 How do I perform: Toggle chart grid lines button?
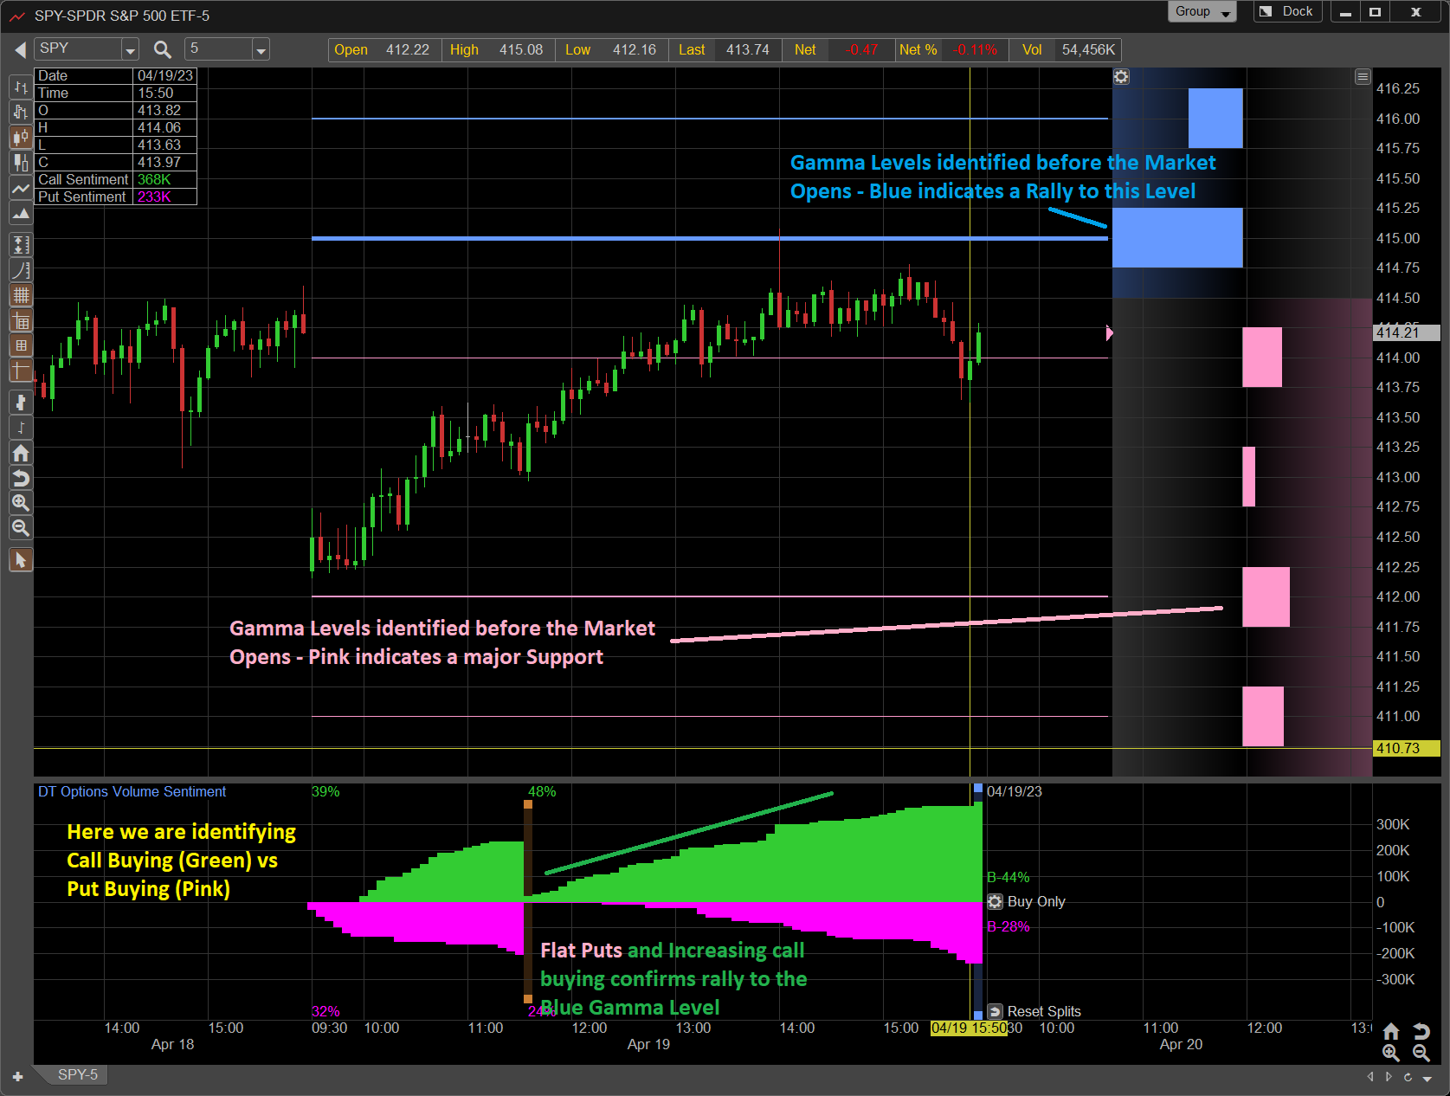pyautogui.click(x=21, y=295)
